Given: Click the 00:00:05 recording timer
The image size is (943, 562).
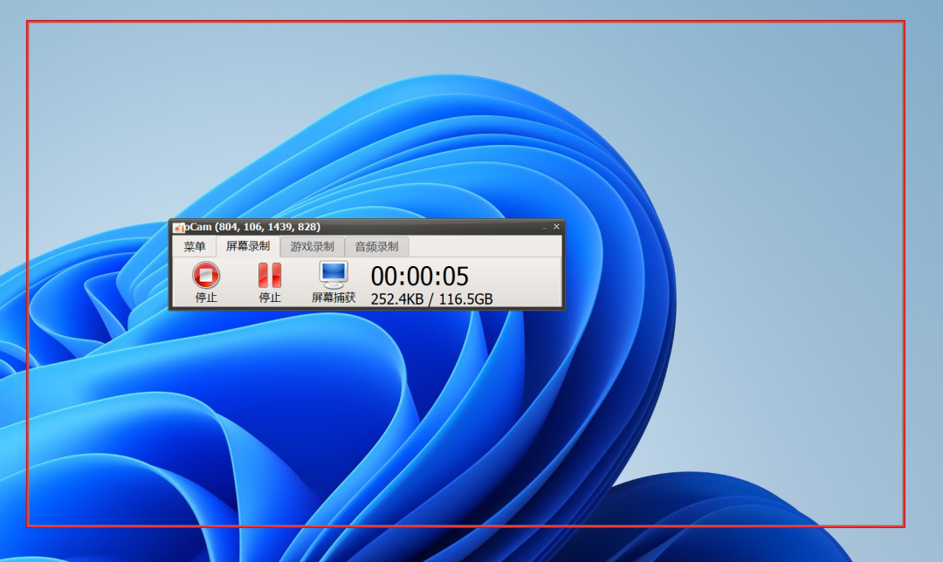Looking at the screenshot, I should click(x=420, y=277).
